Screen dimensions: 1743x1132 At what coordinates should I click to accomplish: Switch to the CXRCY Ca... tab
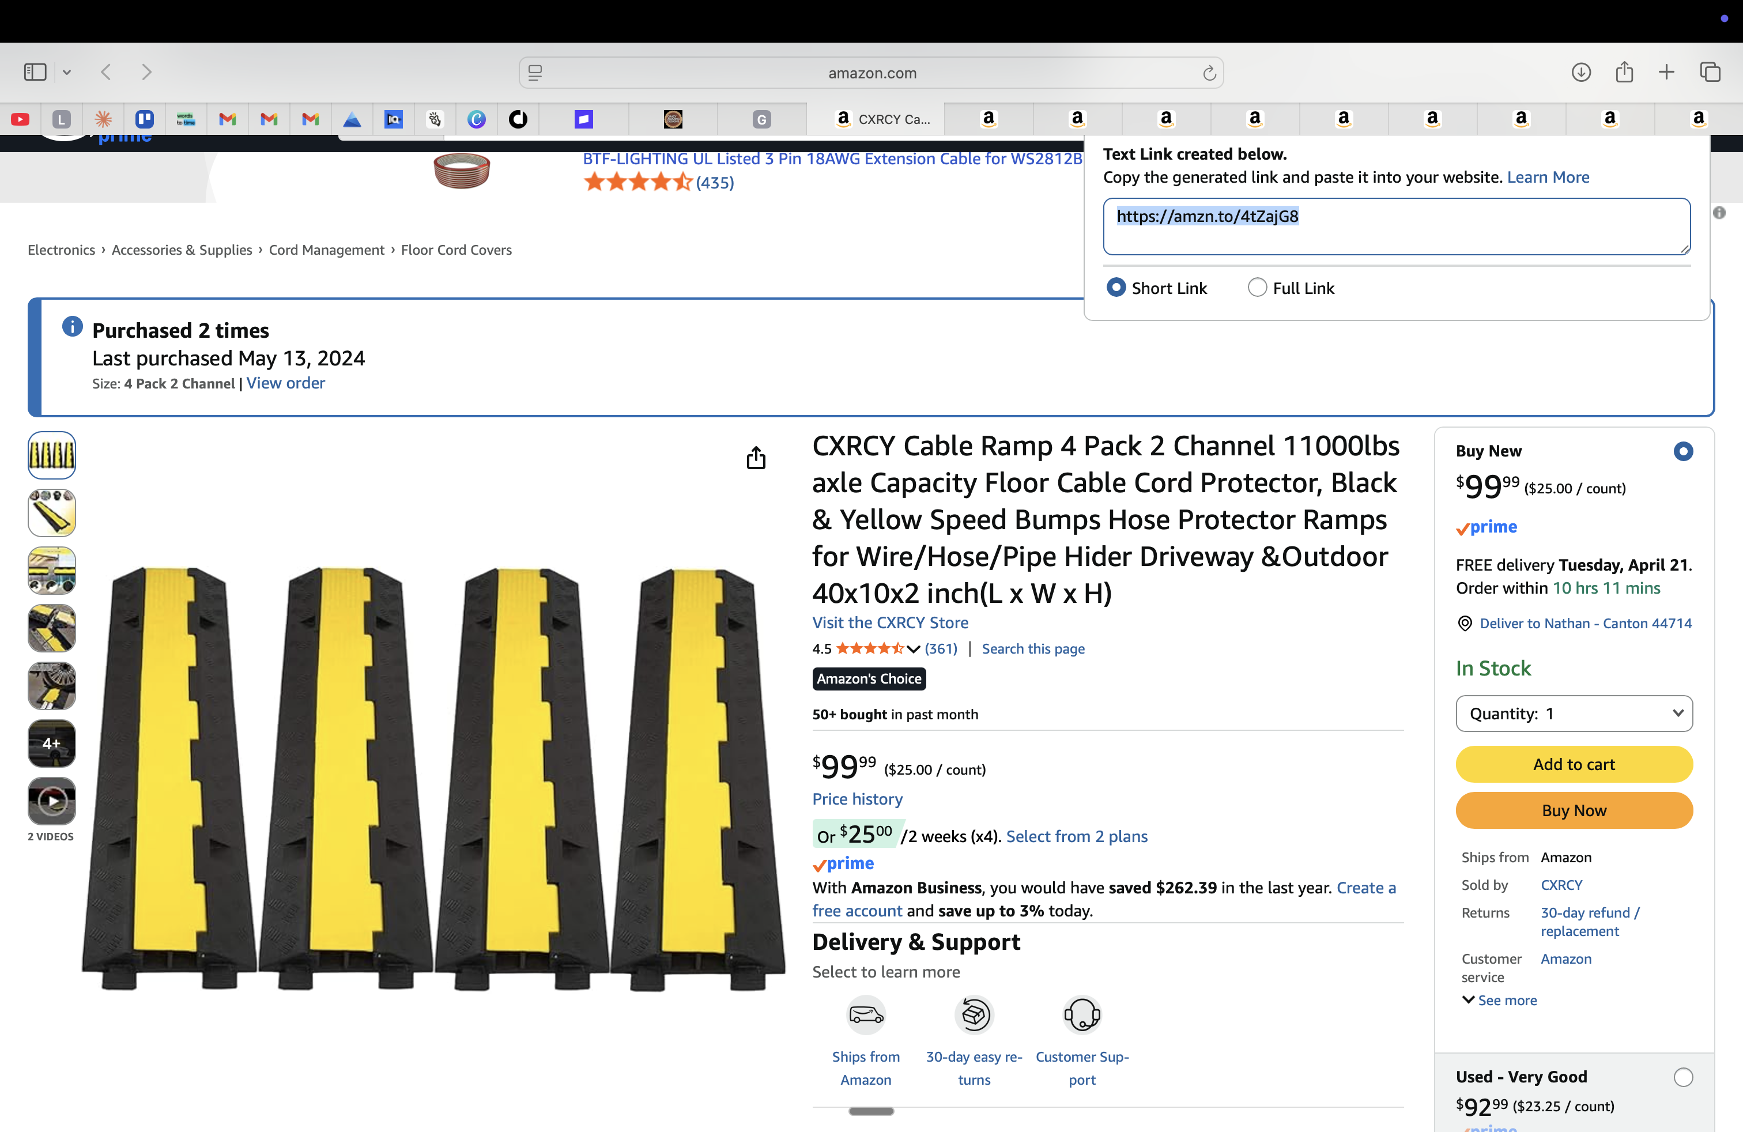875,119
